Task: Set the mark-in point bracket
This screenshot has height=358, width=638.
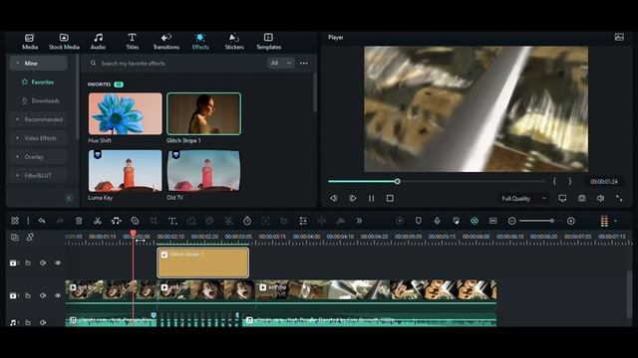Action: tap(554, 181)
